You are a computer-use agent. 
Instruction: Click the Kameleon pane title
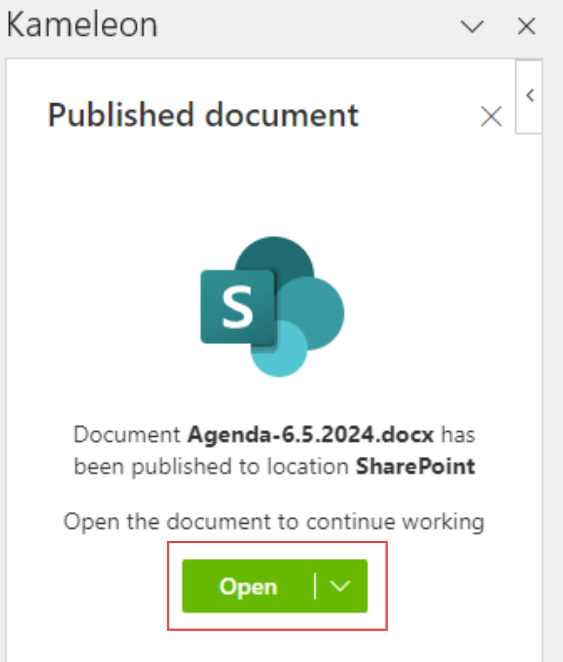click(82, 25)
